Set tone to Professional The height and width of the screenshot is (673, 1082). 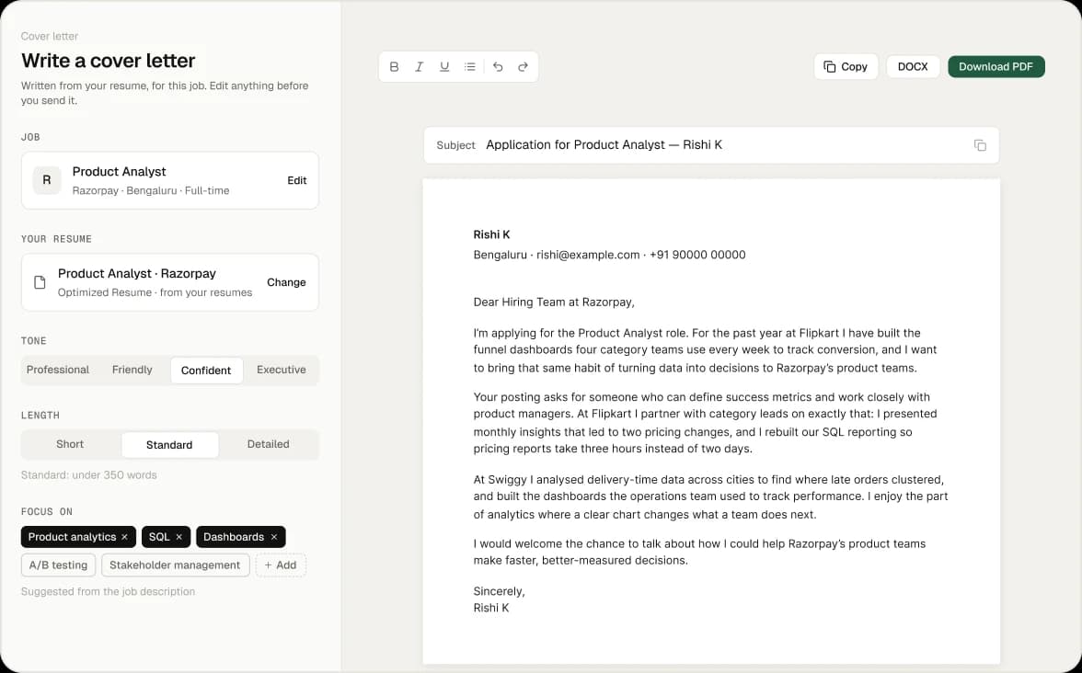[58, 370]
